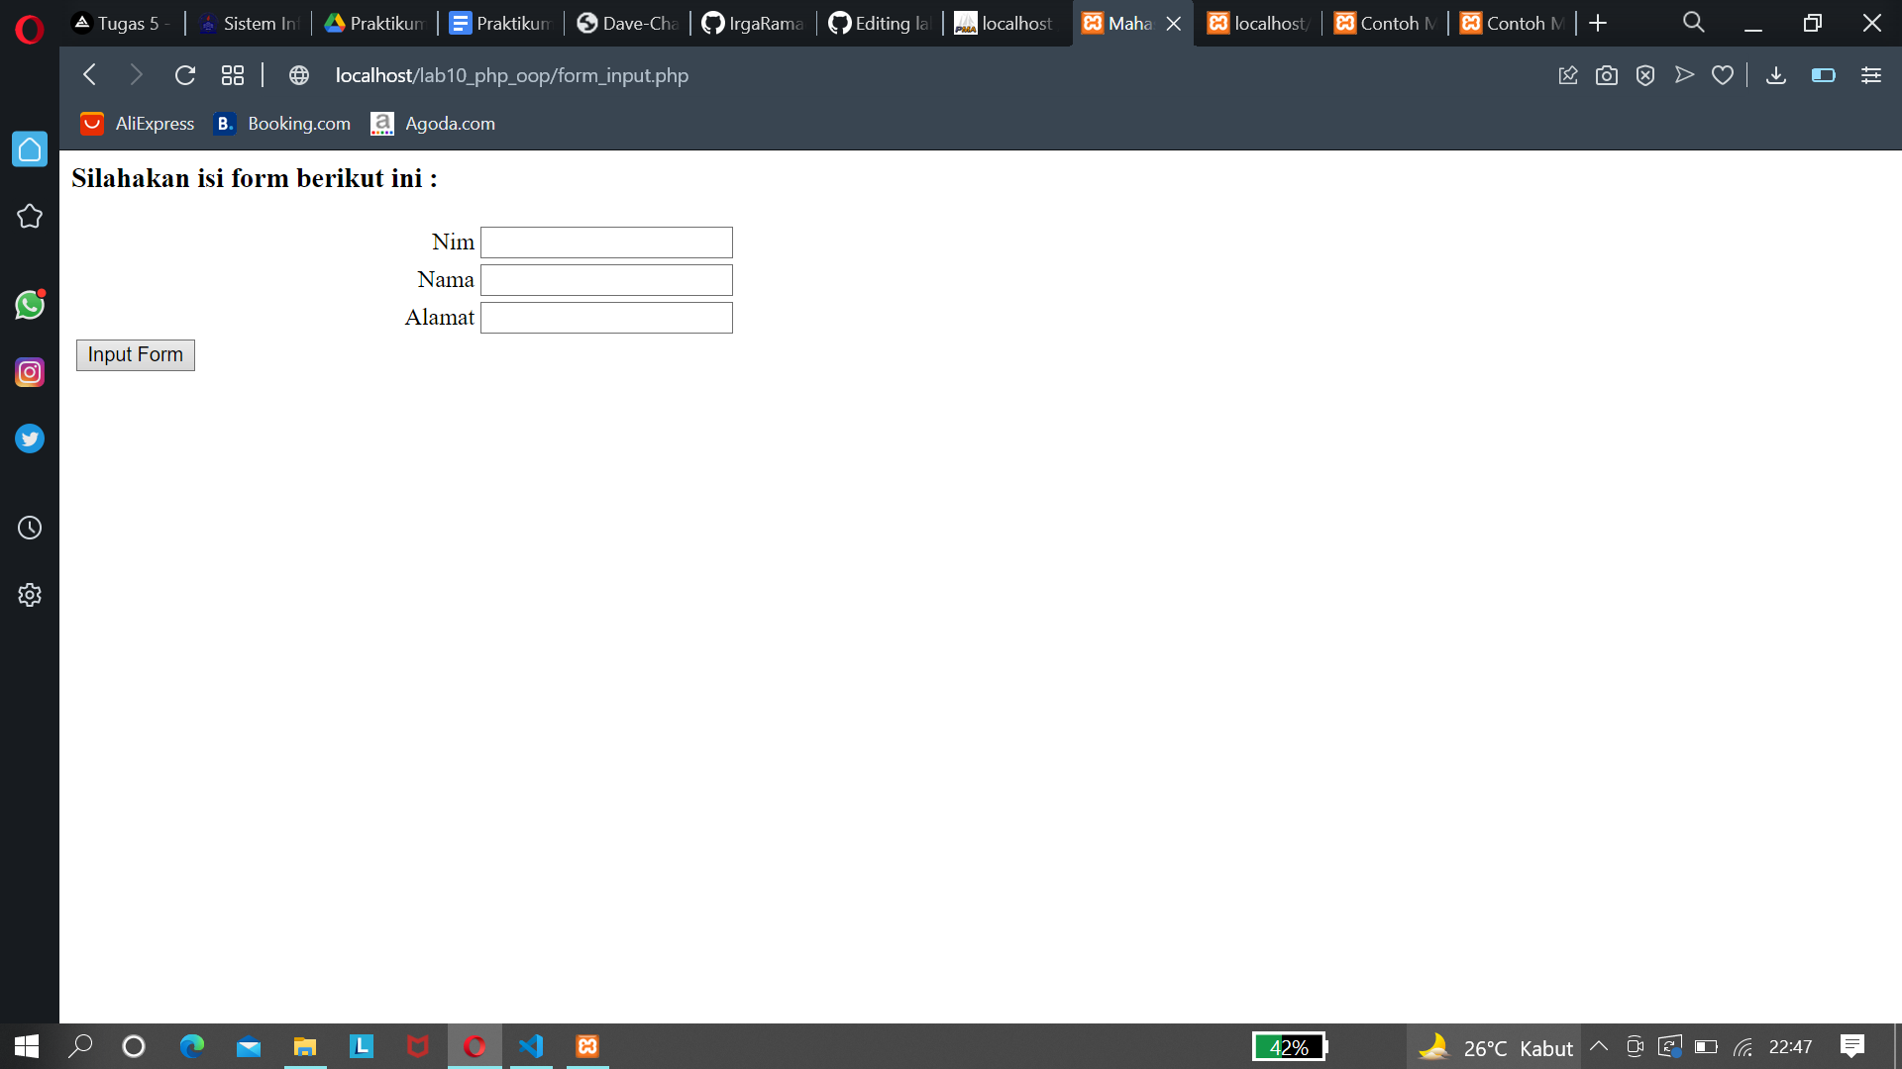
Task: Send page to My Flow paper plane icon
Action: [x=1684, y=74]
